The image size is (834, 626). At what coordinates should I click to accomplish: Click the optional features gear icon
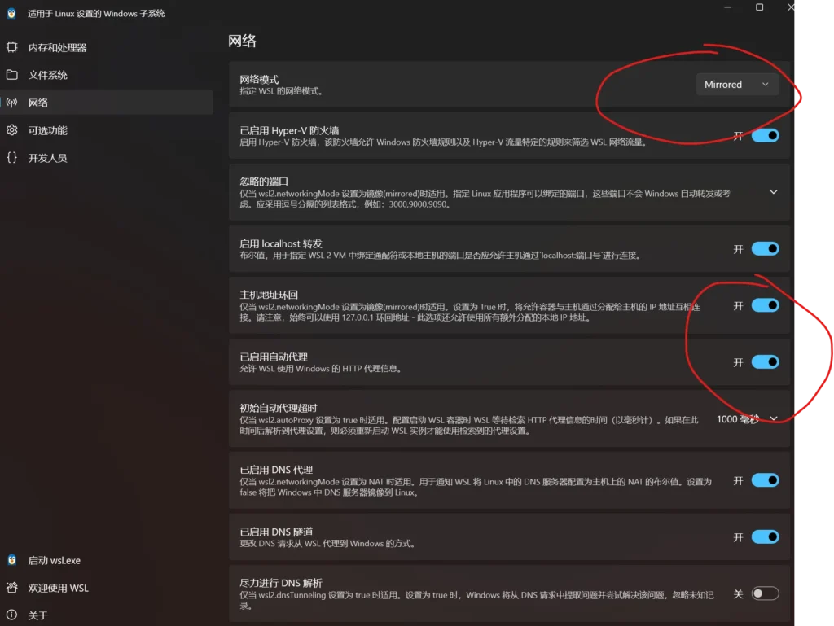coord(11,130)
